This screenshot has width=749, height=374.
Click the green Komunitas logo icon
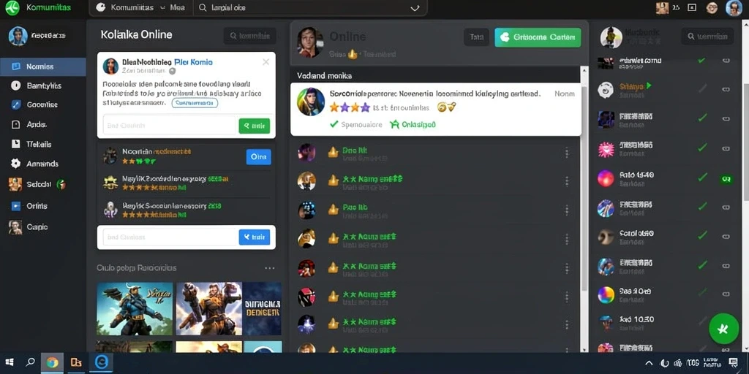click(x=12, y=7)
